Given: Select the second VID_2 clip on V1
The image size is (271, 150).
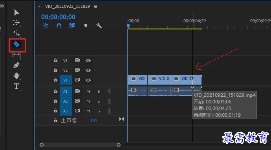Looking at the screenshot, I should tap(159, 80).
